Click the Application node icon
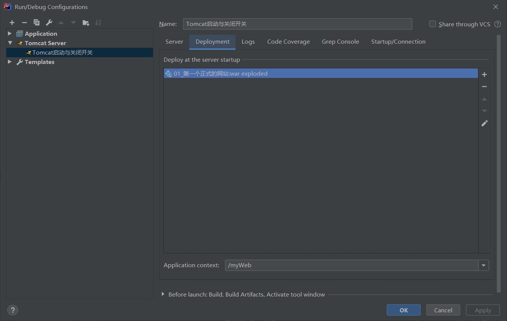507x321 pixels. tap(20, 34)
